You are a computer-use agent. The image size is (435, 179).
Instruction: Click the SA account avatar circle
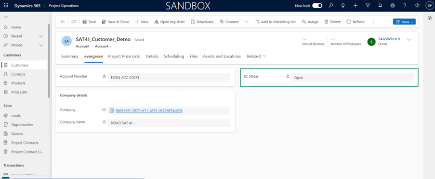pos(66,41)
